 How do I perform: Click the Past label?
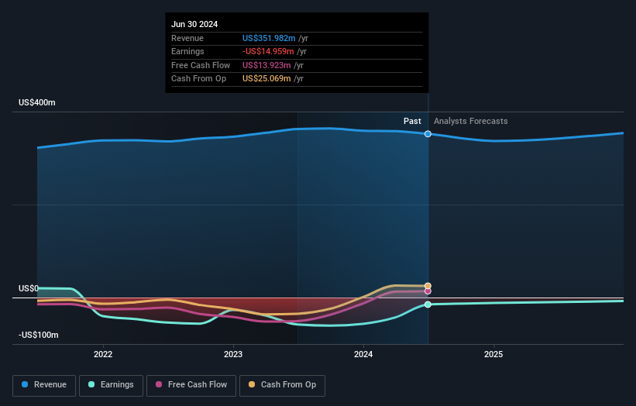tap(412, 121)
